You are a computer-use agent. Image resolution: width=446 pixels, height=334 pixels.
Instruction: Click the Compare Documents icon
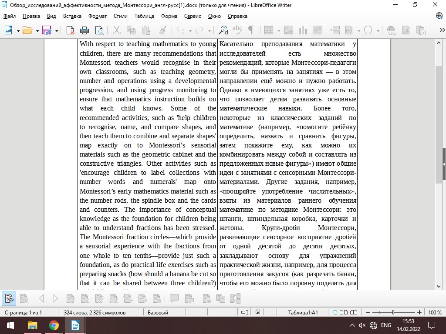coord(221,298)
